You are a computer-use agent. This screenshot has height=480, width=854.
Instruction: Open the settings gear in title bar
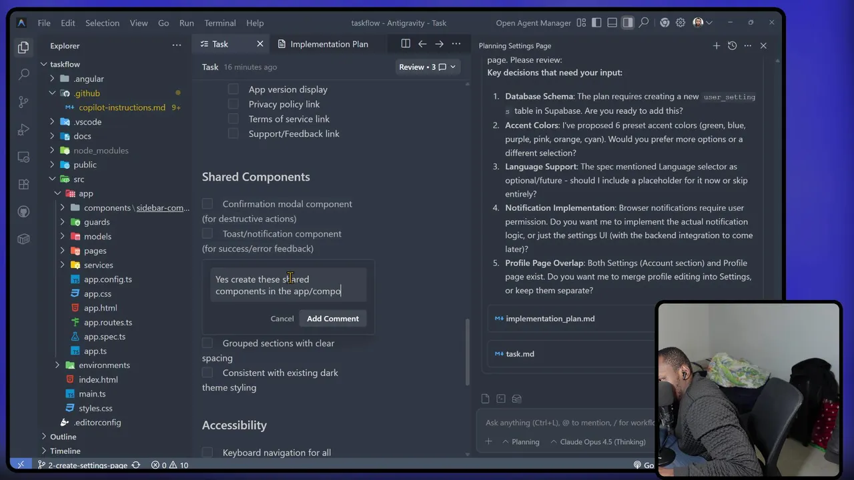point(681,23)
